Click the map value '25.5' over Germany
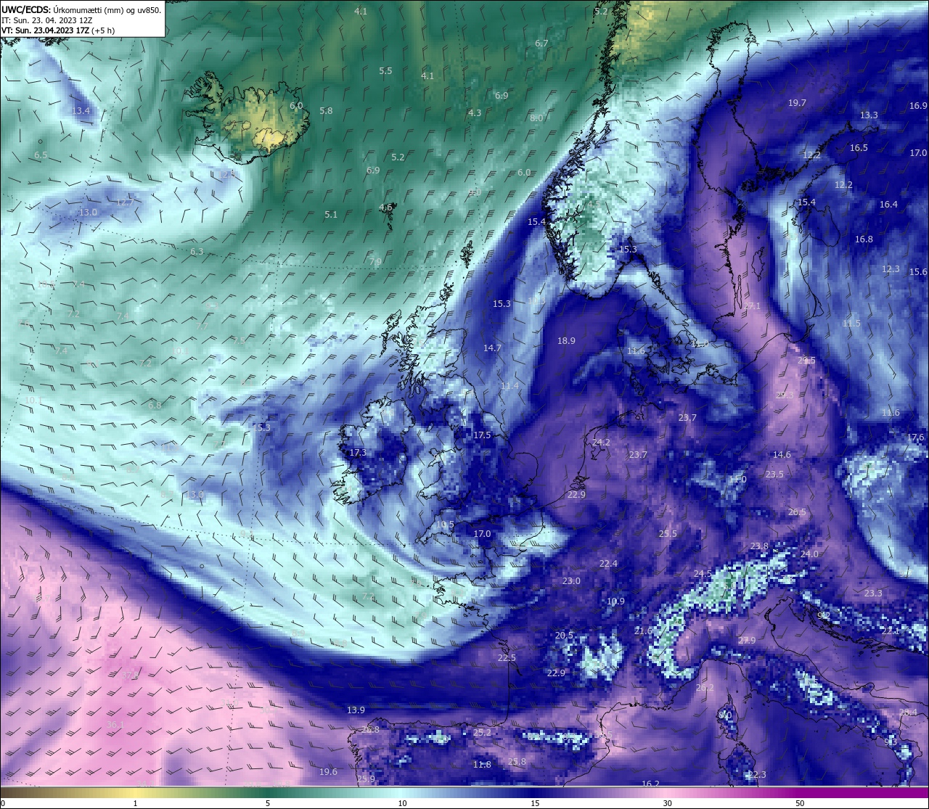Image resolution: width=929 pixels, height=809 pixels. [x=668, y=534]
